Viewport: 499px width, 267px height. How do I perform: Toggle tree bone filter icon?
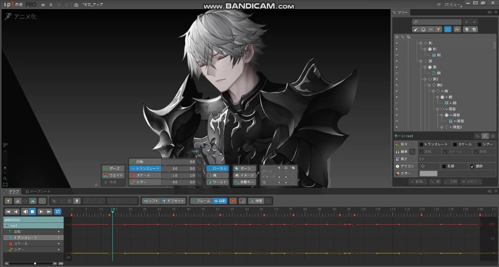click(415, 29)
